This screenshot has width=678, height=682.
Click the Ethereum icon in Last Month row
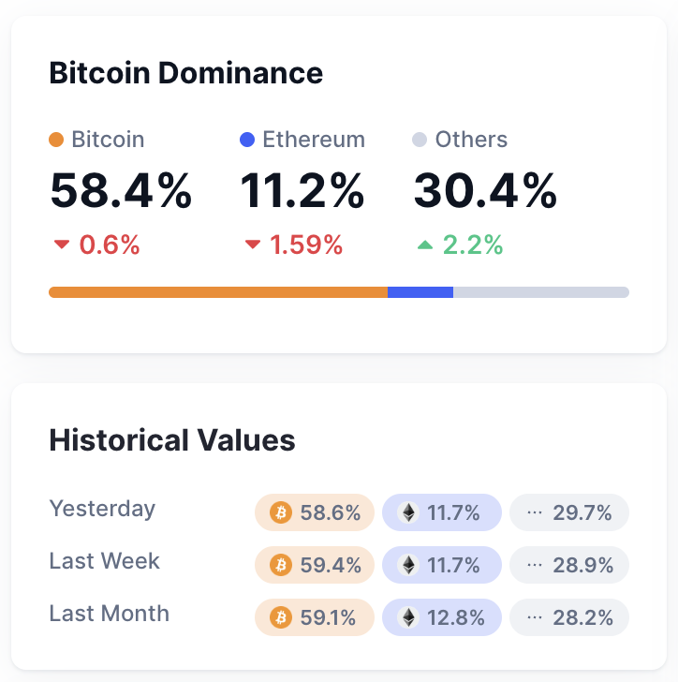[407, 617]
